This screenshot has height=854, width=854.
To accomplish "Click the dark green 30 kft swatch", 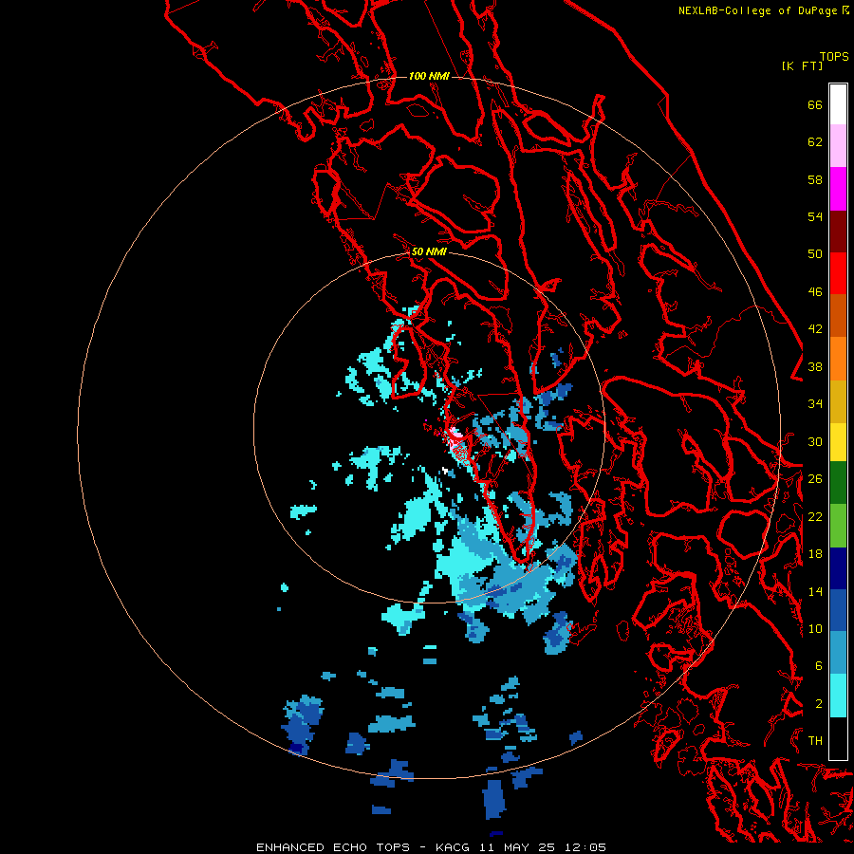I will point(838,483).
